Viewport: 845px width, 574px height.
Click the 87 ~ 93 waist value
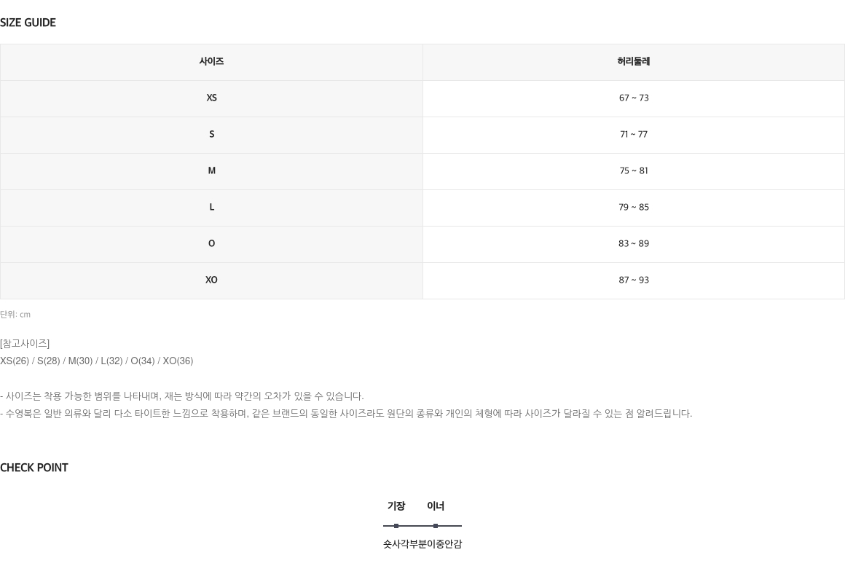tap(634, 280)
